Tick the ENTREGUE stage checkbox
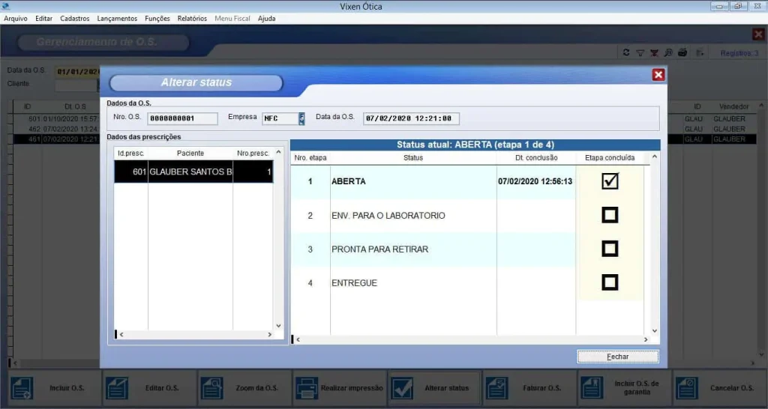Image resolution: width=768 pixels, height=409 pixels. tap(610, 282)
